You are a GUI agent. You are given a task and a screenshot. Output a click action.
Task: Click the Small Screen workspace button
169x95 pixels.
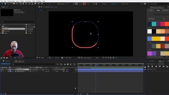tap(124, 4)
